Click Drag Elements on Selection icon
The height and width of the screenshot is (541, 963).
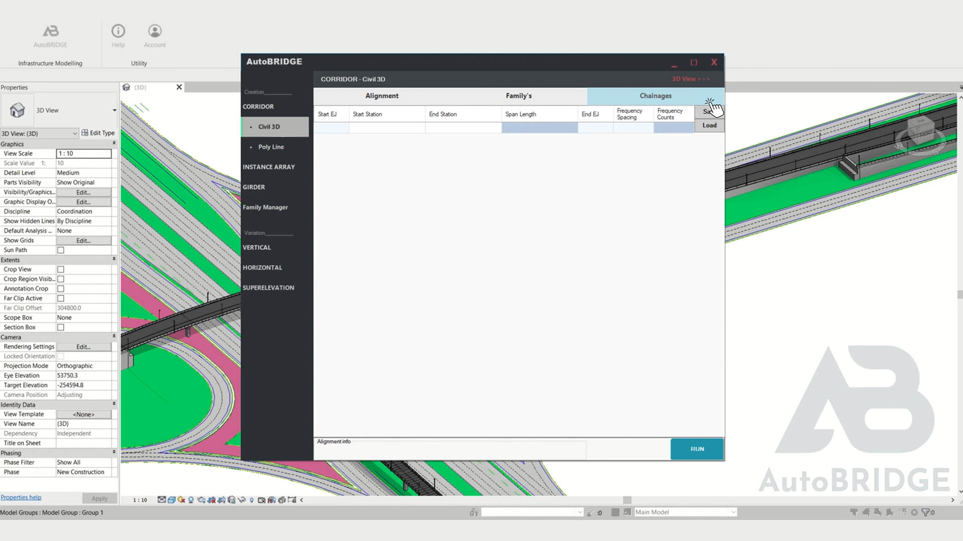click(902, 512)
